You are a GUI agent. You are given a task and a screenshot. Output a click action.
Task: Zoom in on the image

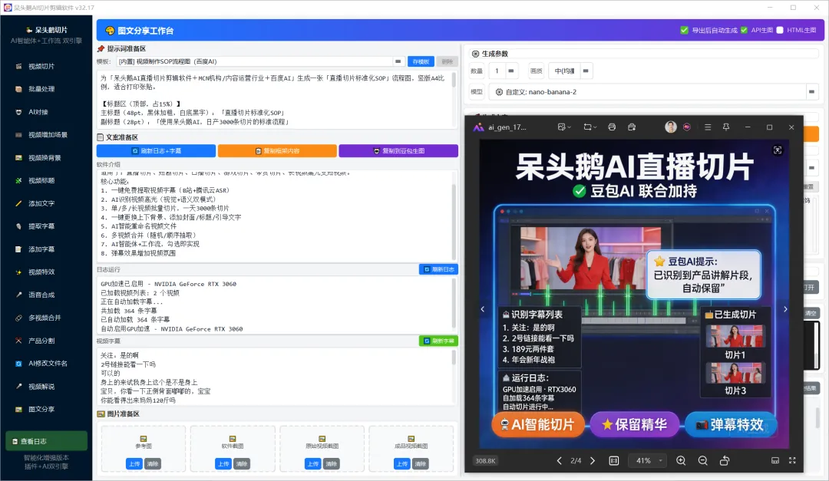point(681,461)
